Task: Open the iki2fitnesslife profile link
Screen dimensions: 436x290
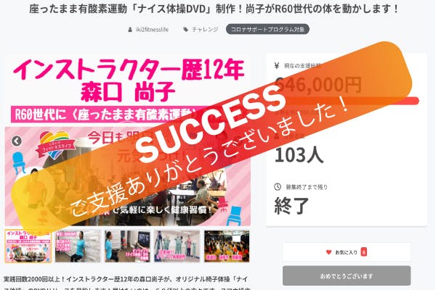Action: point(152,30)
